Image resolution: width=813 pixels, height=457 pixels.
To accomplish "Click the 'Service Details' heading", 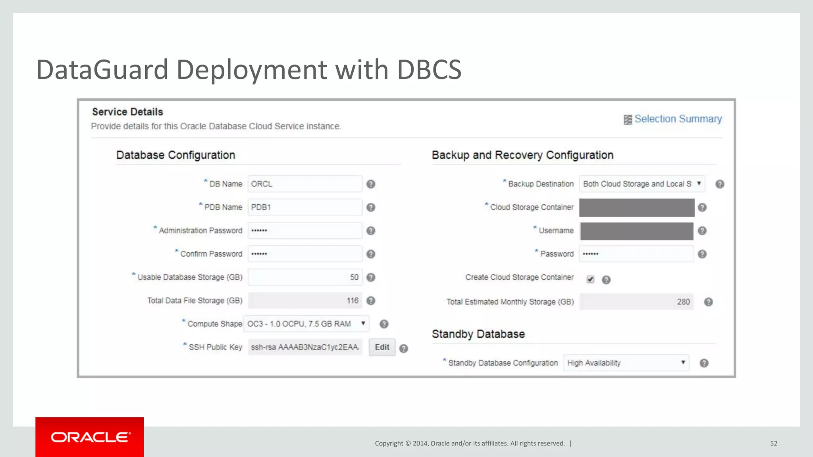I will (127, 112).
